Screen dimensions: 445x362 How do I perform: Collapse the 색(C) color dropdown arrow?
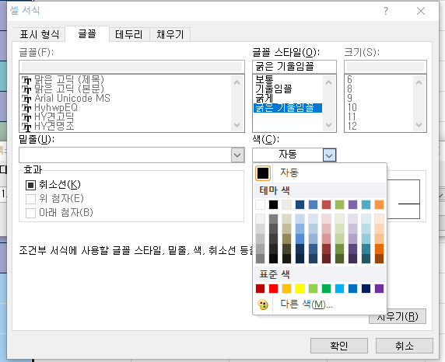pos(329,155)
